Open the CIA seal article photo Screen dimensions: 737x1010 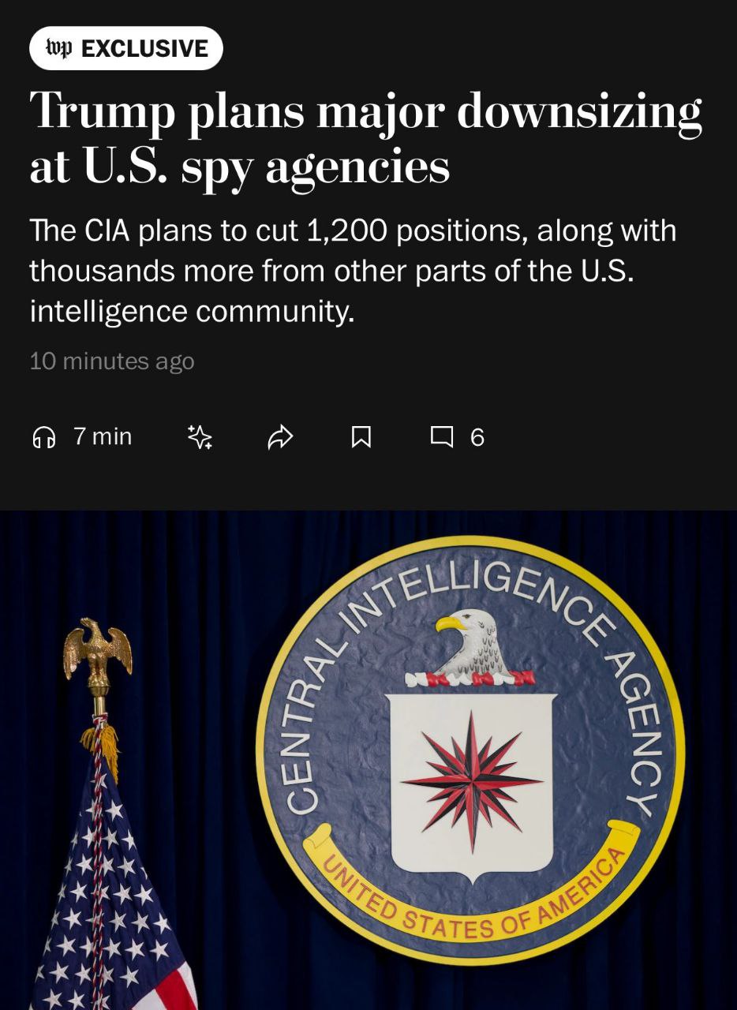point(368,760)
